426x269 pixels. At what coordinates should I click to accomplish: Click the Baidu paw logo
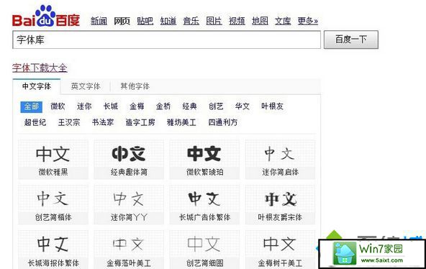point(46,17)
